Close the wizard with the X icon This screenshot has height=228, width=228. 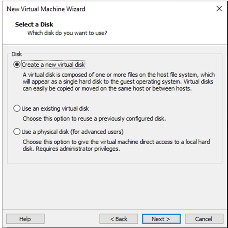tap(219, 9)
